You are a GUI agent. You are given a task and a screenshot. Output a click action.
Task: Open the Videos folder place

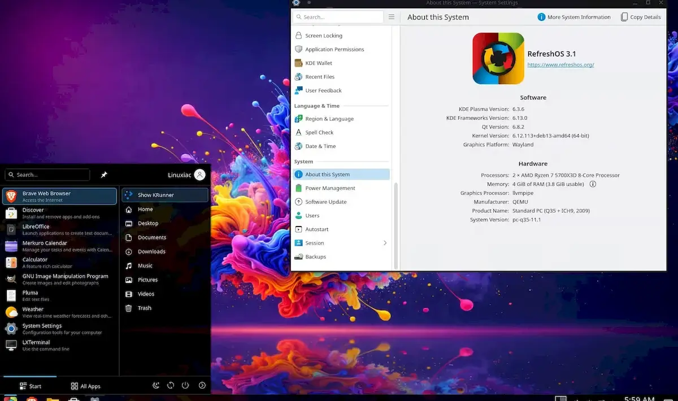[165, 294]
